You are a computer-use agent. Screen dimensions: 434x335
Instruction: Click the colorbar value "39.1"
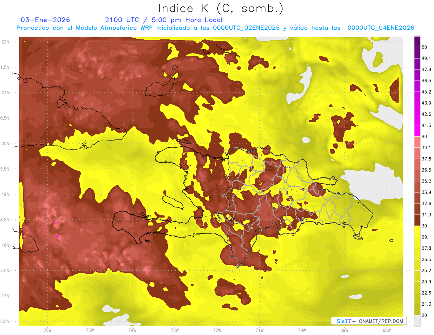coord(426,147)
